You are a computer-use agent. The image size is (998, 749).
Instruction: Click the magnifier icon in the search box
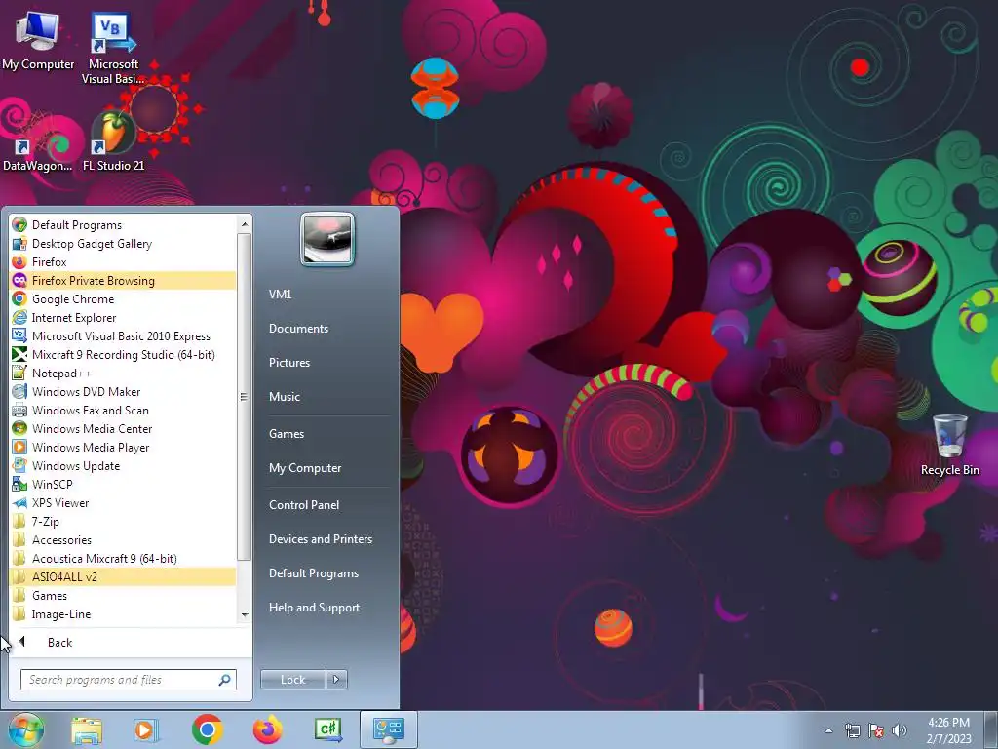(224, 680)
